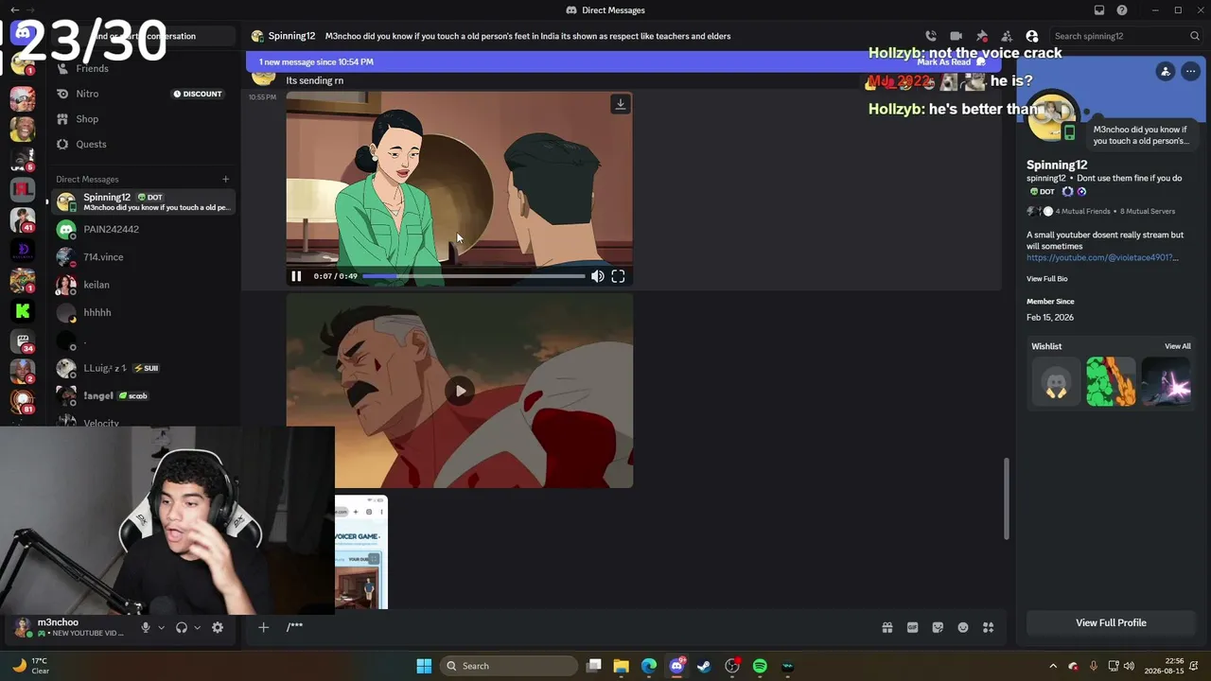Viewport: 1211px width, 681px height.
Task: Open Discord help
Action: [1122, 10]
